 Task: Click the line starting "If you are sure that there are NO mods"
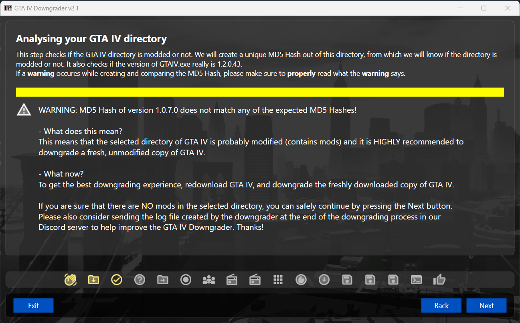coord(245,206)
